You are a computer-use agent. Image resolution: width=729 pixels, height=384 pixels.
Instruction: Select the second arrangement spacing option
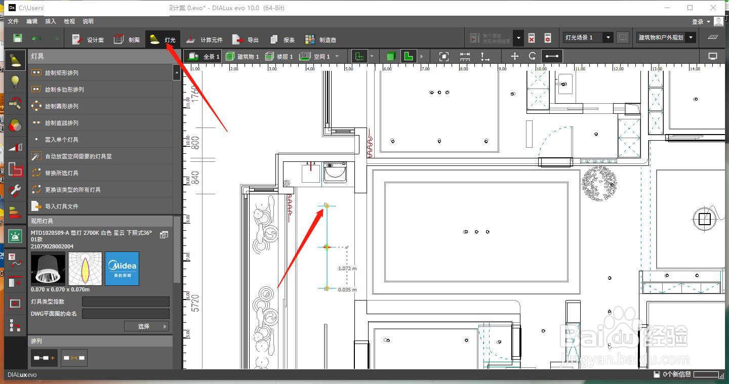(x=74, y=358)
